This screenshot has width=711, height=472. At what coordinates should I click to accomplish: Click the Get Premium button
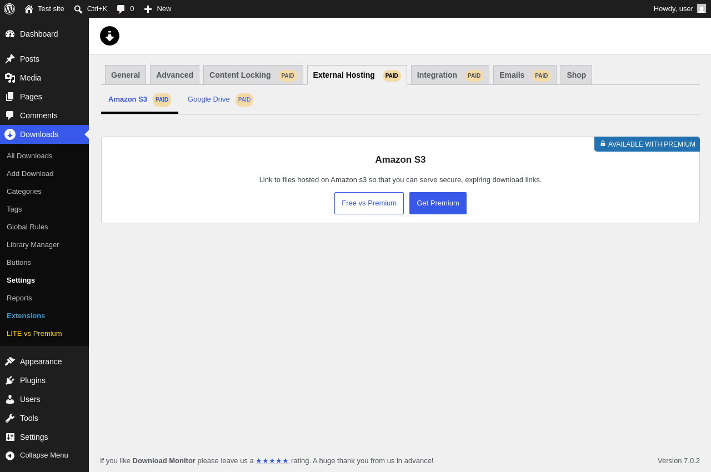point(438,203)
